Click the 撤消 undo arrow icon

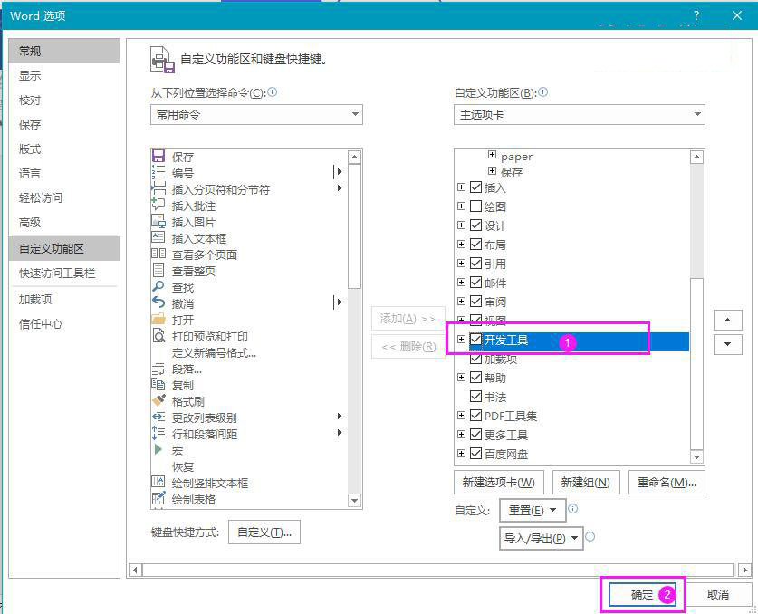[x=158, y=302]
